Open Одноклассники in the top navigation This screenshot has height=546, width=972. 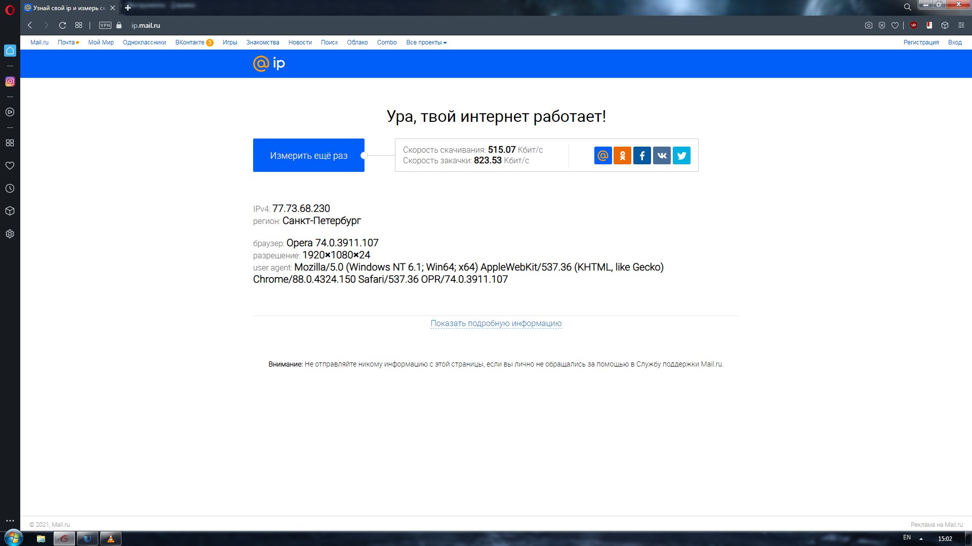(144, 42)
